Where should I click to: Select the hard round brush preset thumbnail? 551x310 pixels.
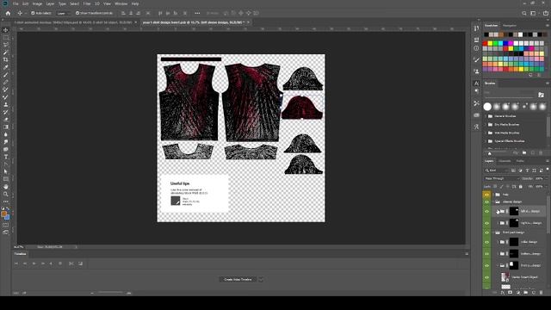pyautogui.click(x=487, y=106)
